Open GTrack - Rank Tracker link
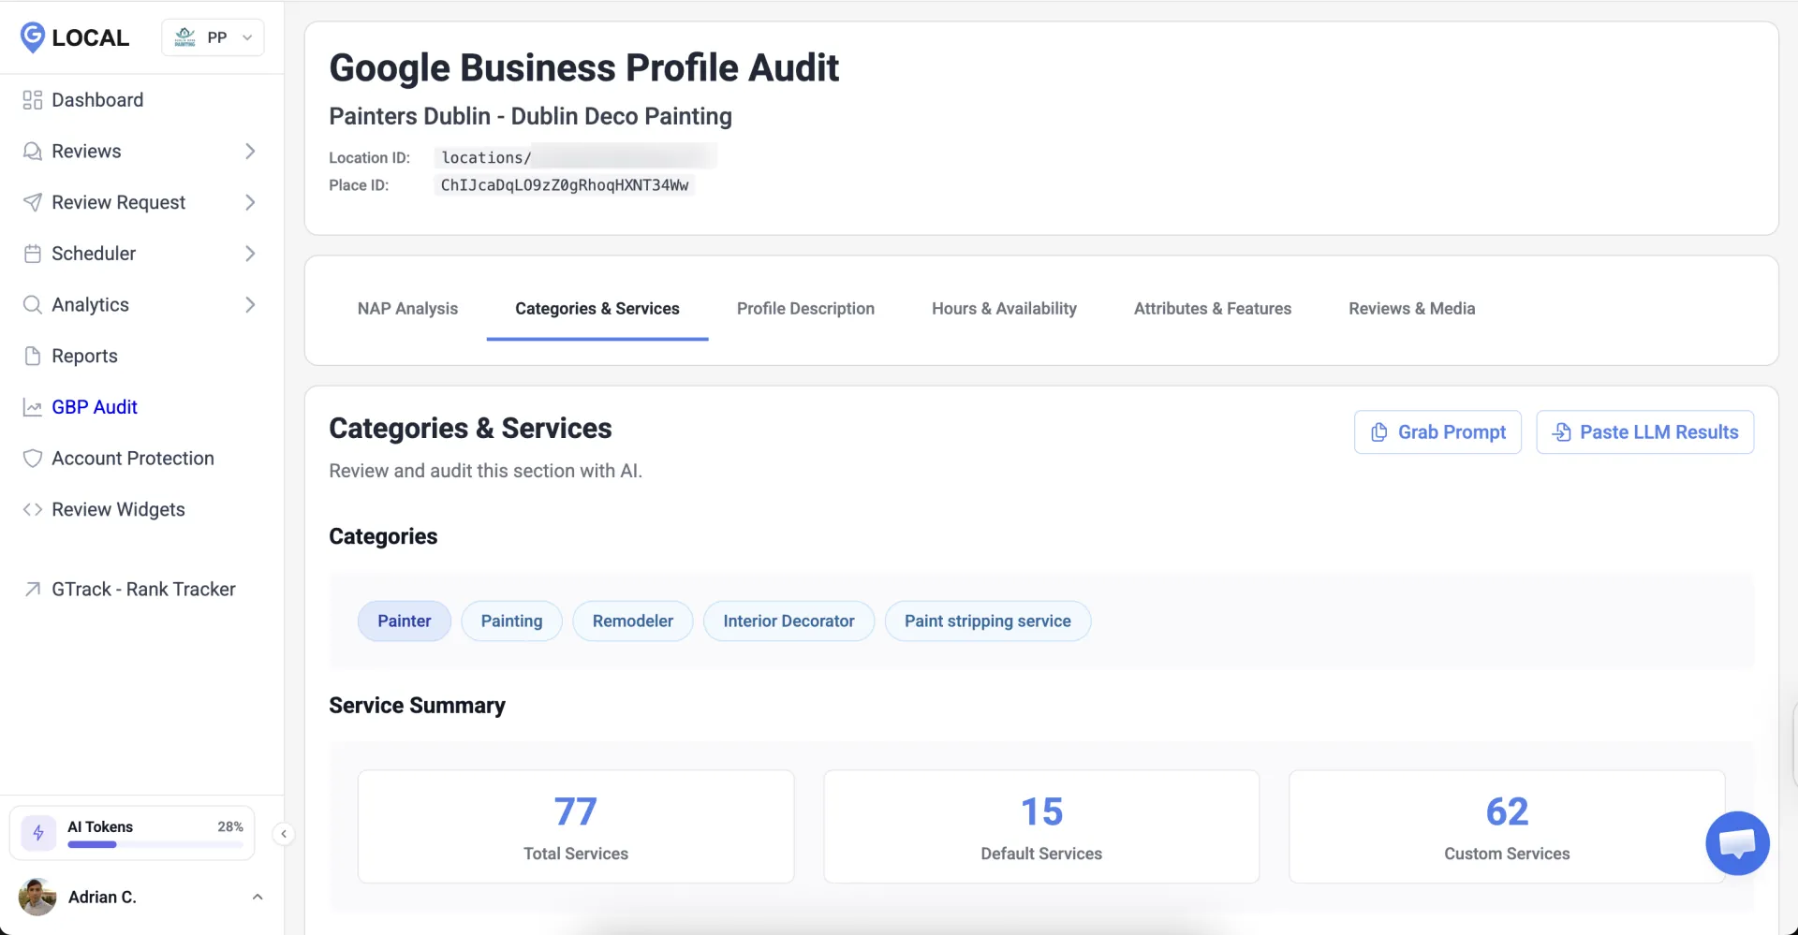Image resolution: width=1798 pixels, height=935 pixels. pos(143,589)
